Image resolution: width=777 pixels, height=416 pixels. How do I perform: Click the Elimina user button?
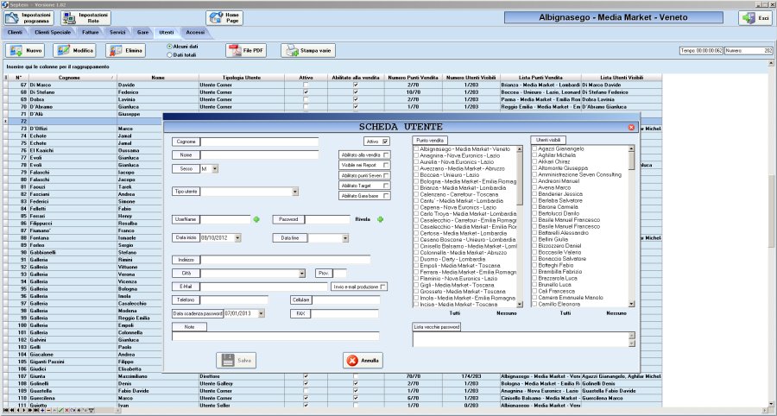[x=125, y=52]
